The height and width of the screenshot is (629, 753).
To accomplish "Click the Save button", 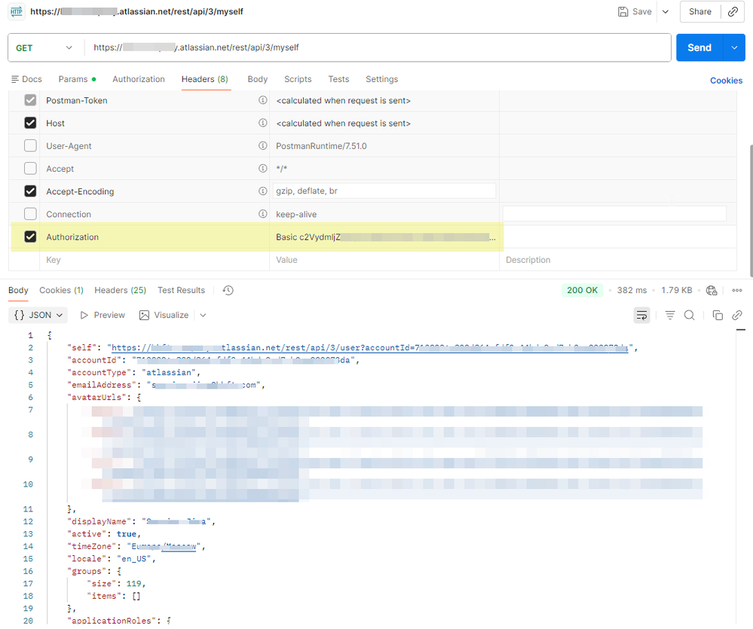I will 635,11.
